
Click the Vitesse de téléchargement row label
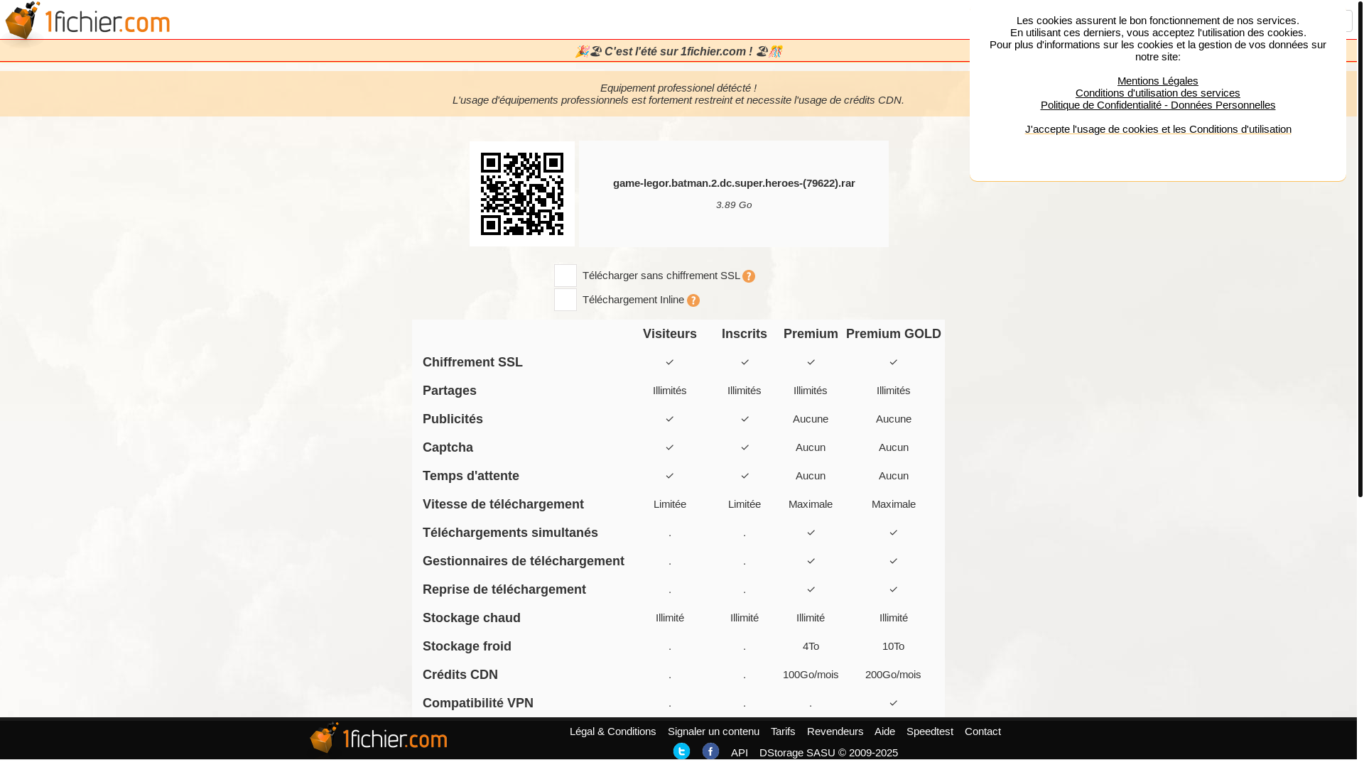pyautogui.click(x=503, y=504)
